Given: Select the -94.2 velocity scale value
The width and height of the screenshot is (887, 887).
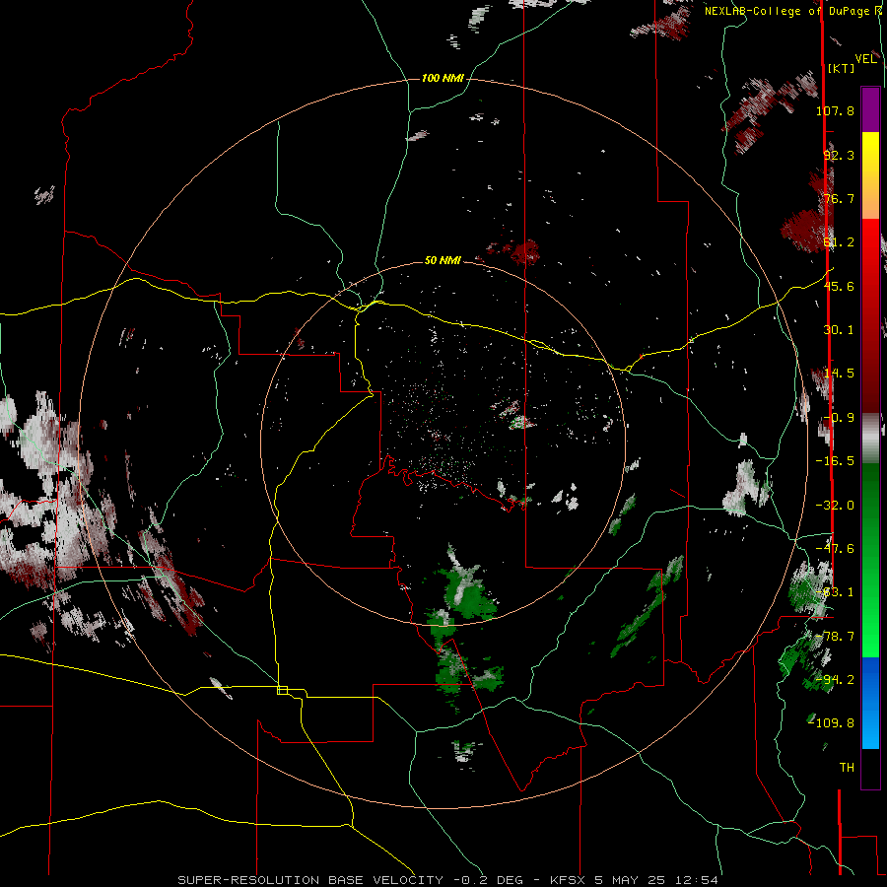Looking at the screenshot, I should coord(835,679).
